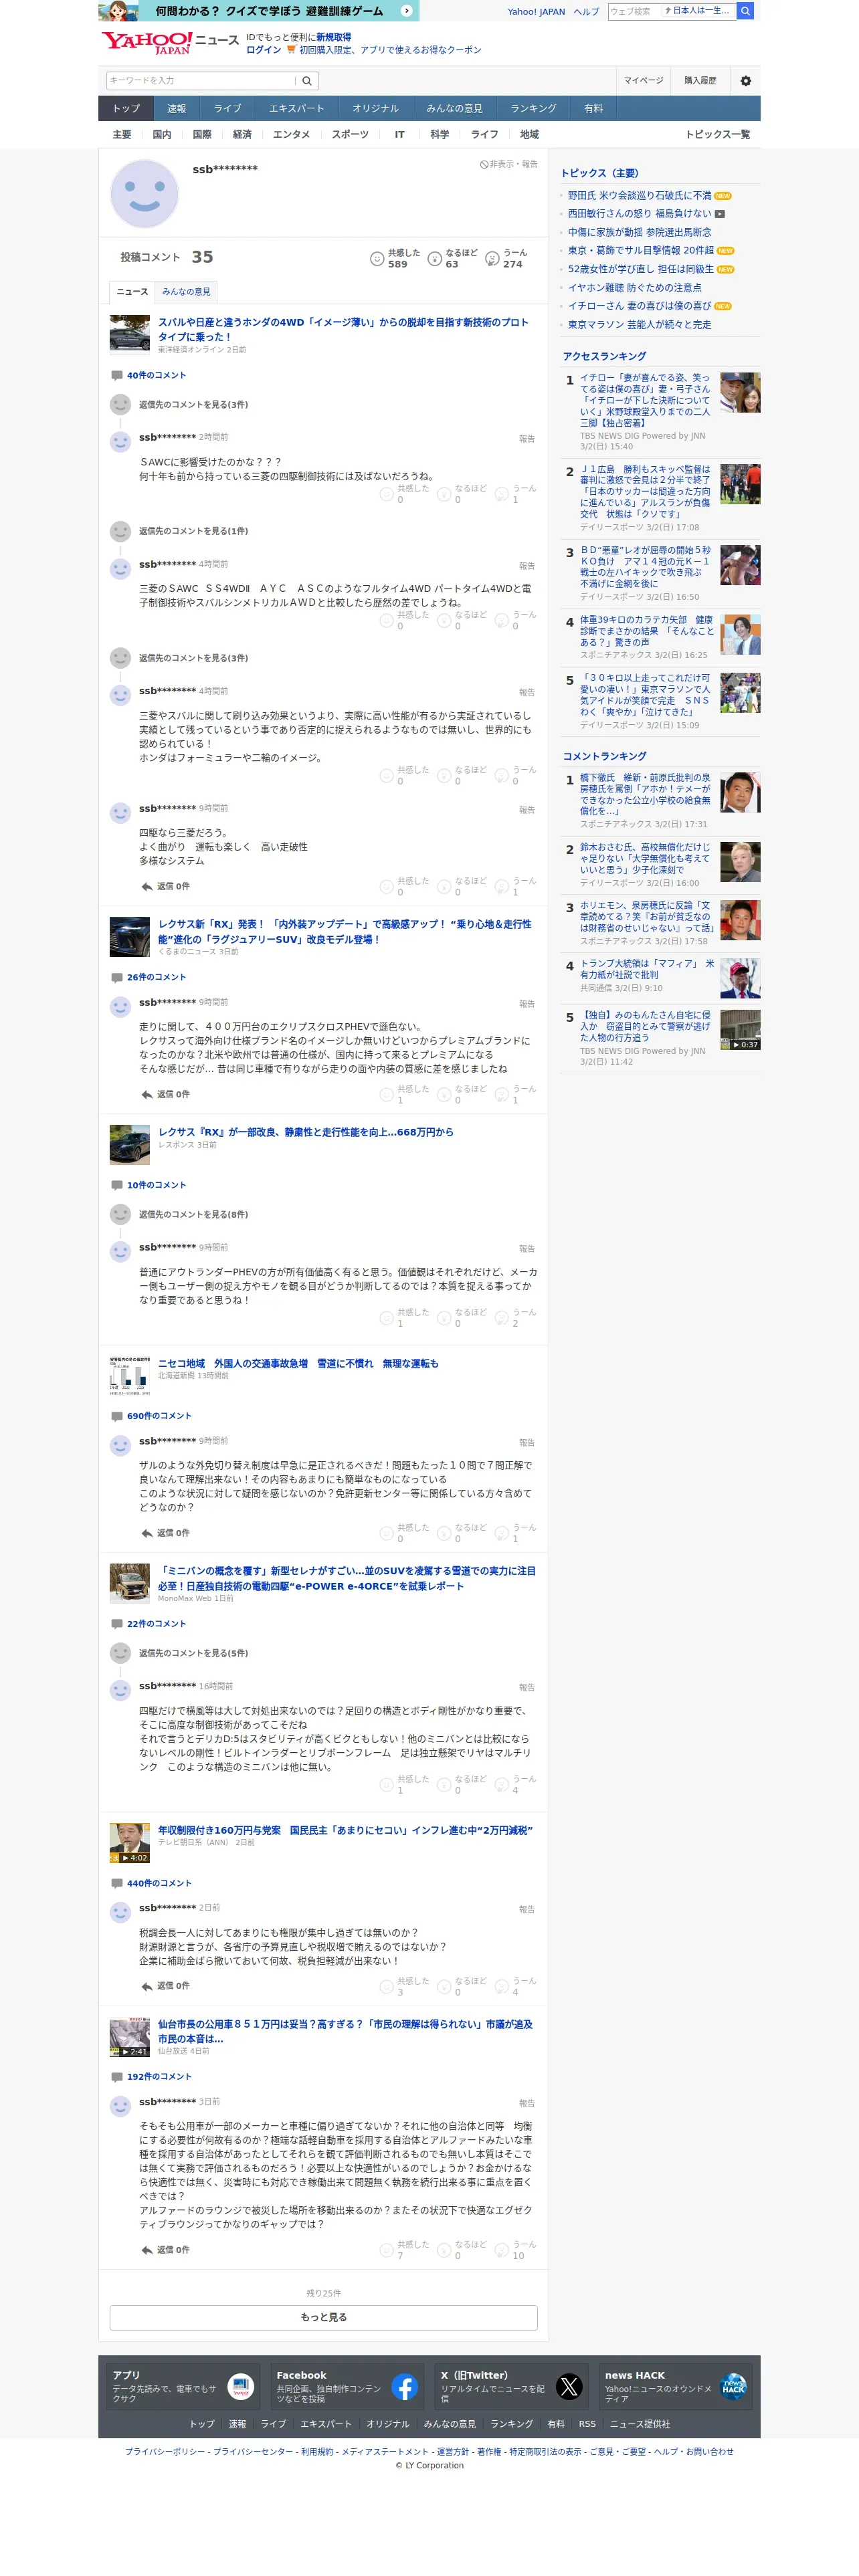This screenshot has width=859, height=2576.
Task: Open the news HACK icon in footer
Action: (x=733, y=2387)
